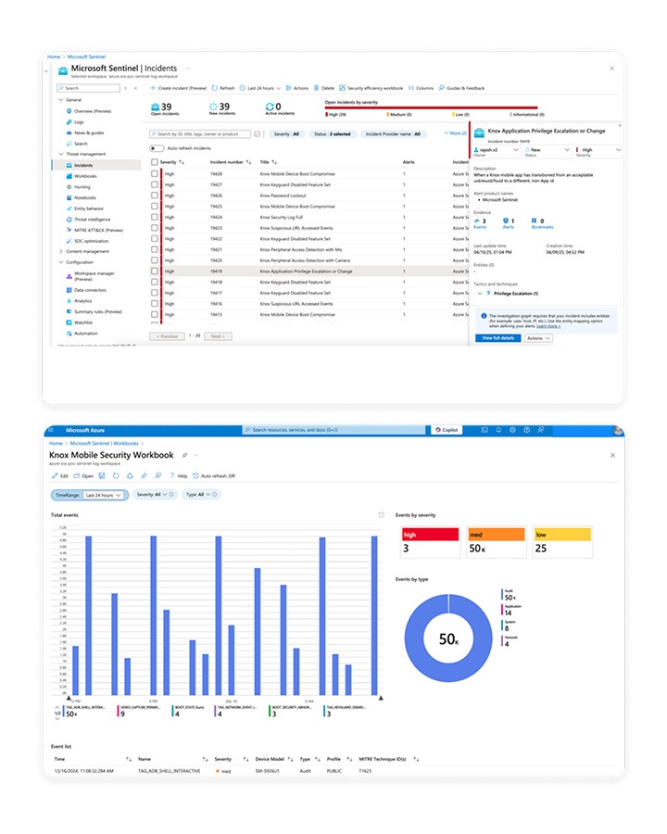The height and width of the screenshot is (834, 667).
Task: Click the Create incident (Preview) plus icon
Action: (x=153, y=88)
